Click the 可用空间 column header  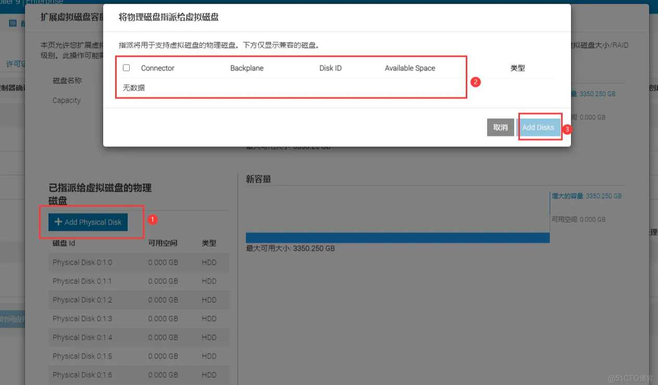pyautogui.click(x=163, y=243)
